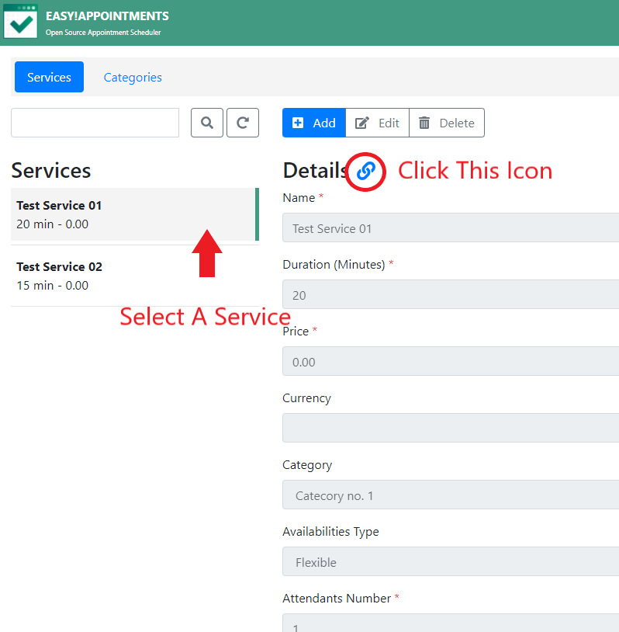Click the 'Open Source Appointment Scheduler' subtitle
Viewport: 619px width, 632px height.
click(x=103, y=33)
